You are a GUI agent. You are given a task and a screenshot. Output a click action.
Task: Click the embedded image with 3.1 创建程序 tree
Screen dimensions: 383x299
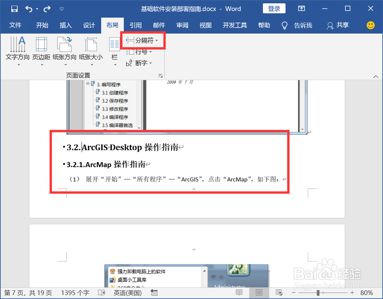click(x=187, y=107)
